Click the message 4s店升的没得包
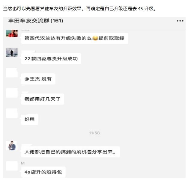Viewport: 191px width, 186px height. (x=43, y=172)
